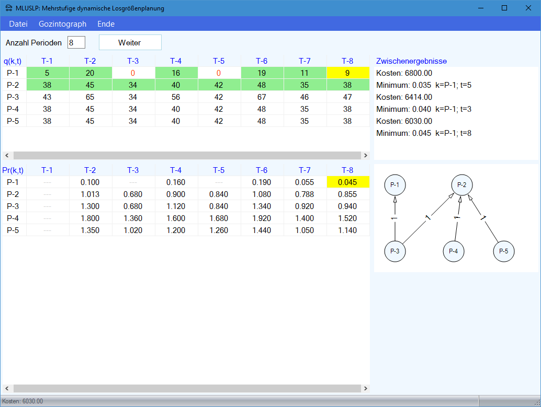Click the P-3 node circle in graph
Screen dimensions: 541x407
(x=395, y=251)
